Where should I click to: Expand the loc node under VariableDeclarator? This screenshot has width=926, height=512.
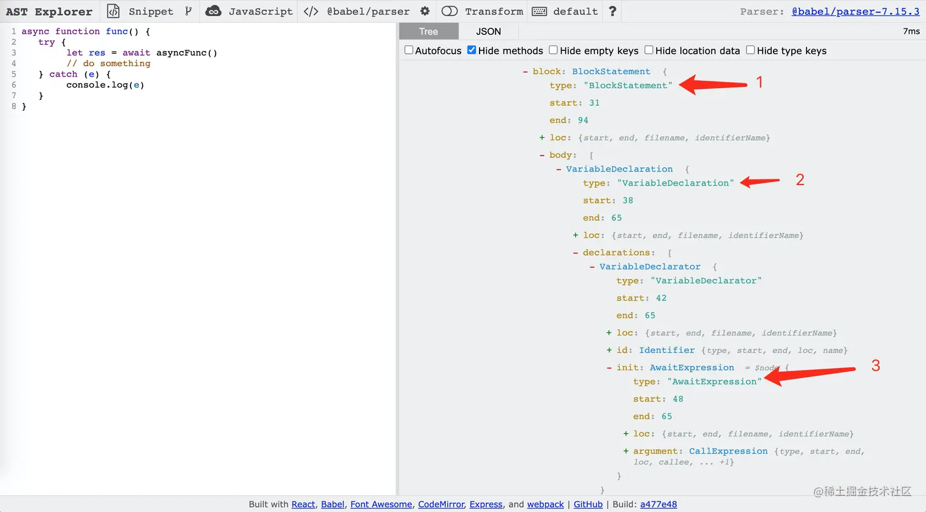(x=609, y=333)
